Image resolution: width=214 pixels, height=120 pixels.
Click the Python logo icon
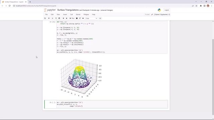pos(159,10)
